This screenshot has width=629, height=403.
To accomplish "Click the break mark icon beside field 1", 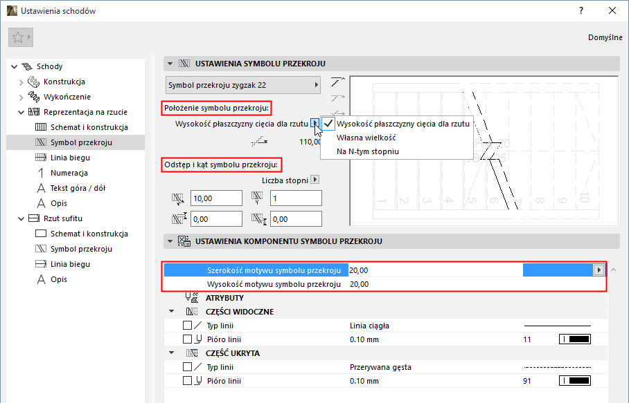I will tap(257, 197).
